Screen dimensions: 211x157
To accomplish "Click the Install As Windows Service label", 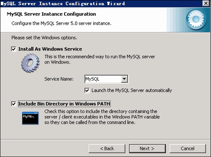I will [x=50, y=49].
